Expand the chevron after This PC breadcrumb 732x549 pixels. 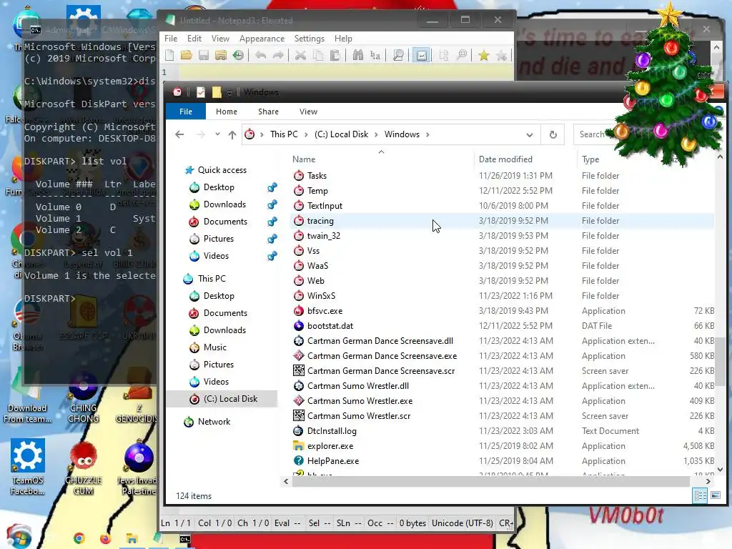click(306, 134)
